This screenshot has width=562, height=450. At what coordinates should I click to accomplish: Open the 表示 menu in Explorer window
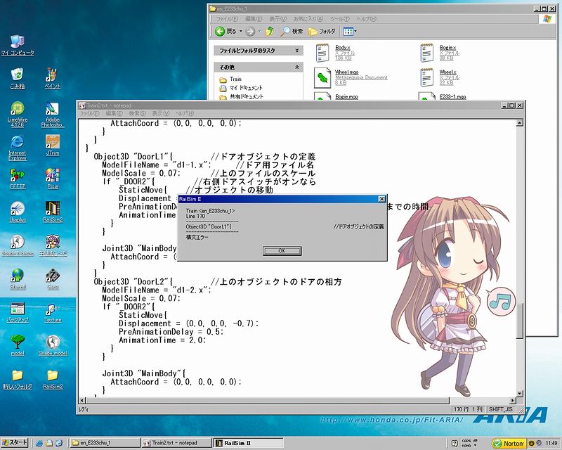(277, 19)
